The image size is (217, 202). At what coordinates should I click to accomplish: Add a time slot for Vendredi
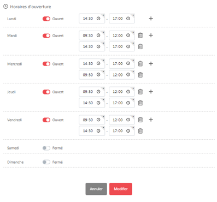pos(151,120)
